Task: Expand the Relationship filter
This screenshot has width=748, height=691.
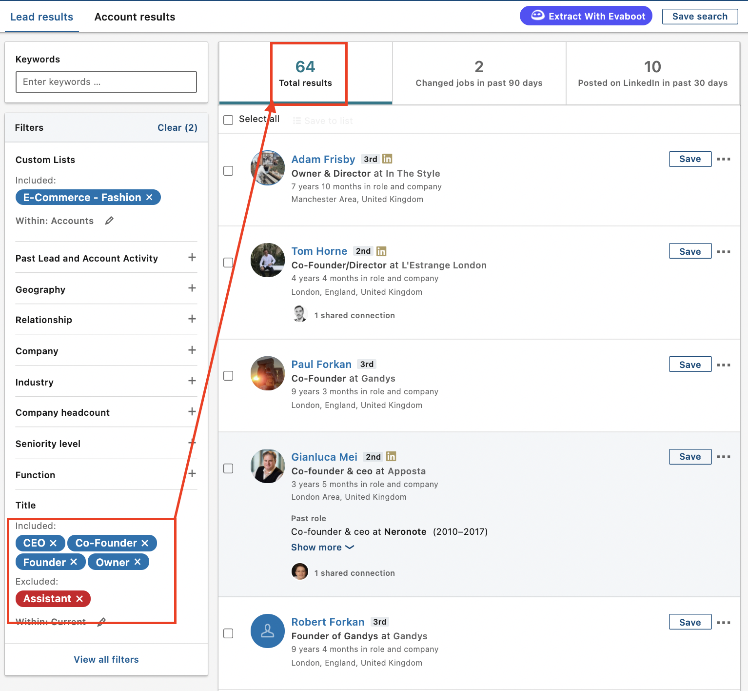Action: pos(192,319)
